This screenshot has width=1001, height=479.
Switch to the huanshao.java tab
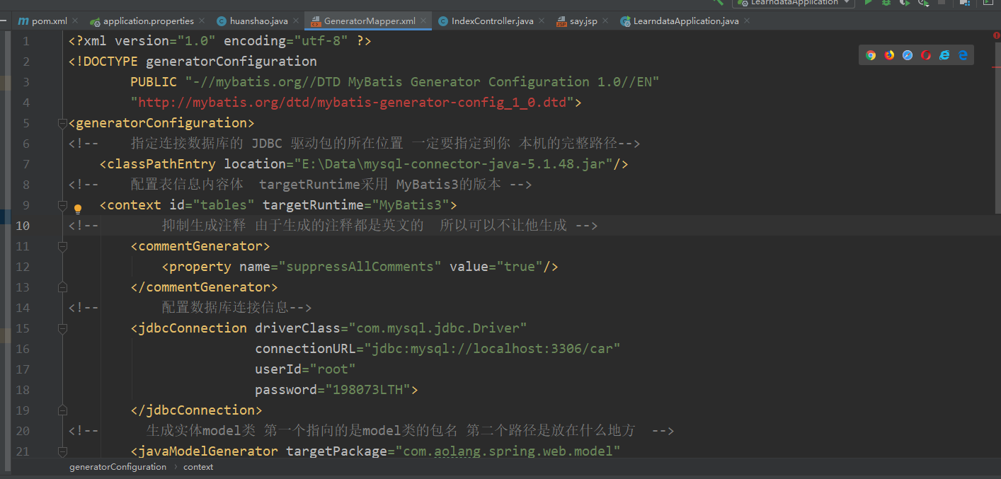click(258, 21)
